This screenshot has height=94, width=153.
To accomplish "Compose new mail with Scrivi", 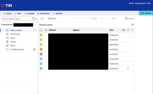I will (x=52, y=19).
